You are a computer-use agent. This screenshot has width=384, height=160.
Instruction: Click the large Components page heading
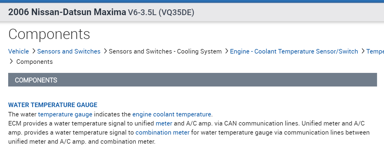click(49, 34)
